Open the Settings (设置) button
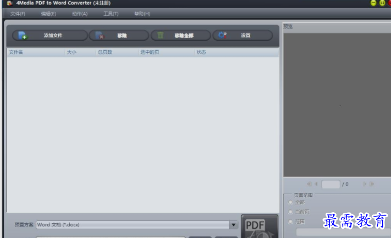The width and height of the screenshot is (391, 238). tap(243, 35)
